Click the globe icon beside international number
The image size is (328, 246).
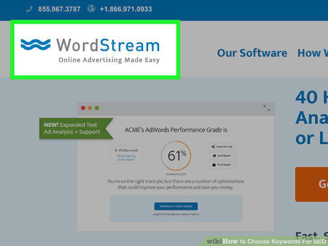[91, 9]
